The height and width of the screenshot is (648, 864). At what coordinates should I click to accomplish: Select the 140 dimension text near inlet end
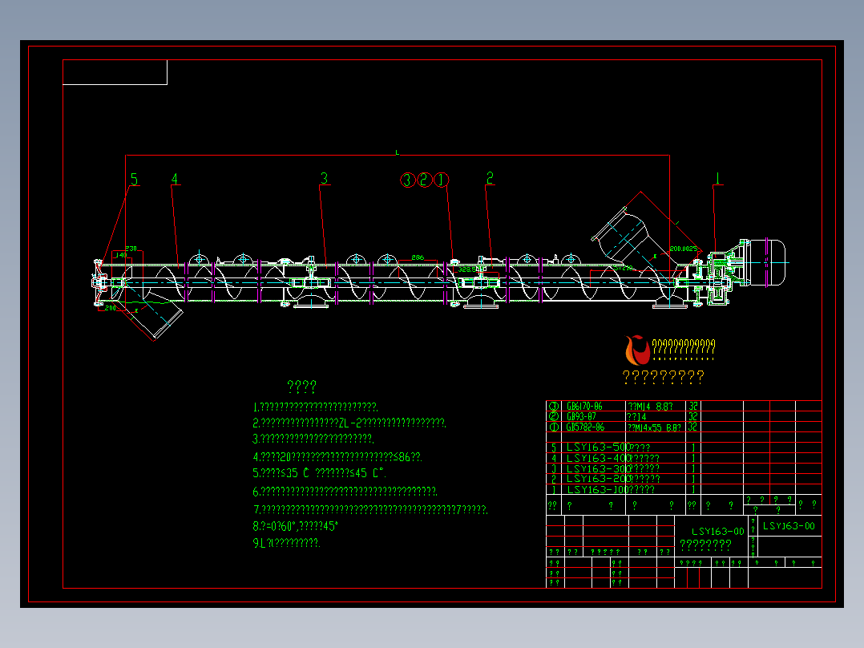click(x=121, y=255)
